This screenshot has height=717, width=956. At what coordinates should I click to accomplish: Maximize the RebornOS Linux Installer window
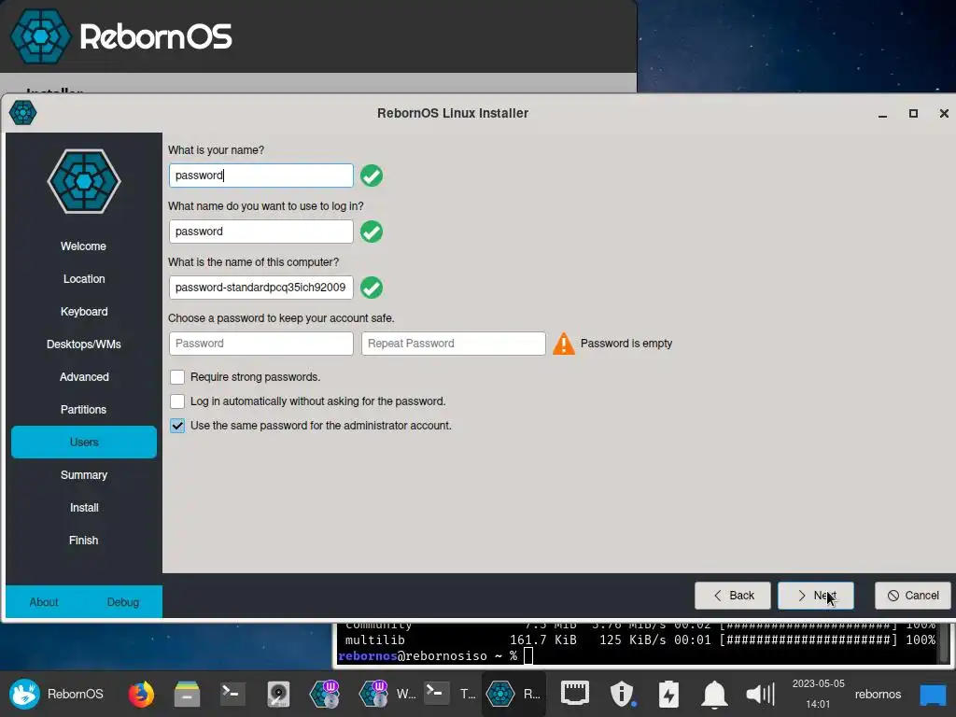(913, 113)
